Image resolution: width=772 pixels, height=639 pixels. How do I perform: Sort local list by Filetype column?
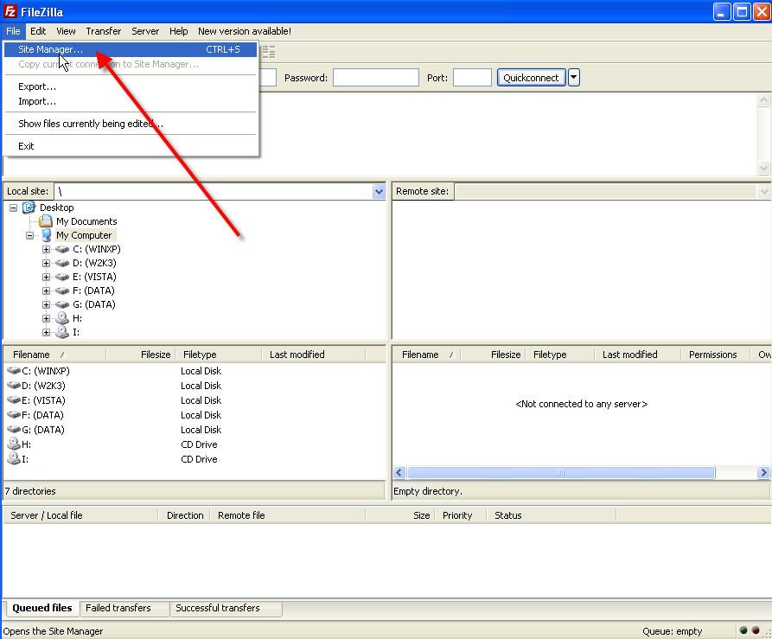coord(219,355)
